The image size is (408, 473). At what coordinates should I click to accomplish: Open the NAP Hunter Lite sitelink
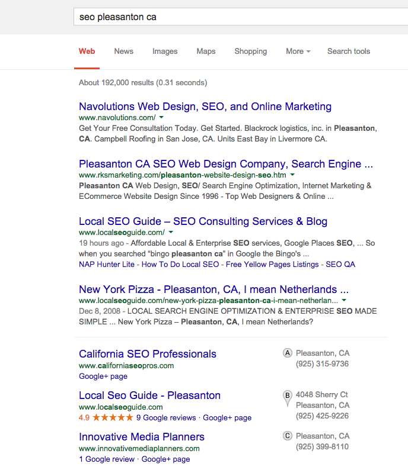click(107, 264)
